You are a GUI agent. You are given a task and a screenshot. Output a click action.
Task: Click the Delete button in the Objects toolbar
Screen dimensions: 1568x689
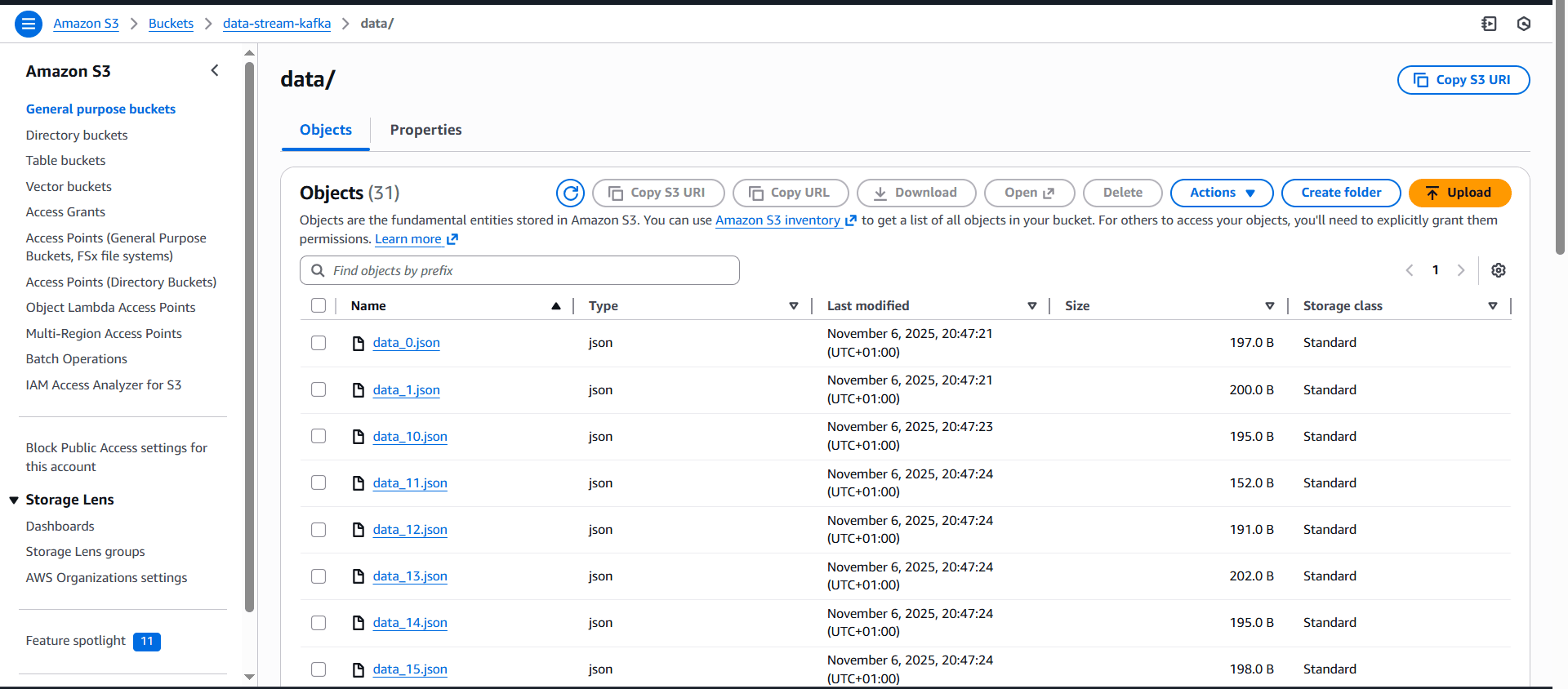1123,193
